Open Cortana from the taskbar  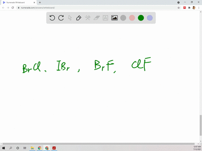pos(18,148)
